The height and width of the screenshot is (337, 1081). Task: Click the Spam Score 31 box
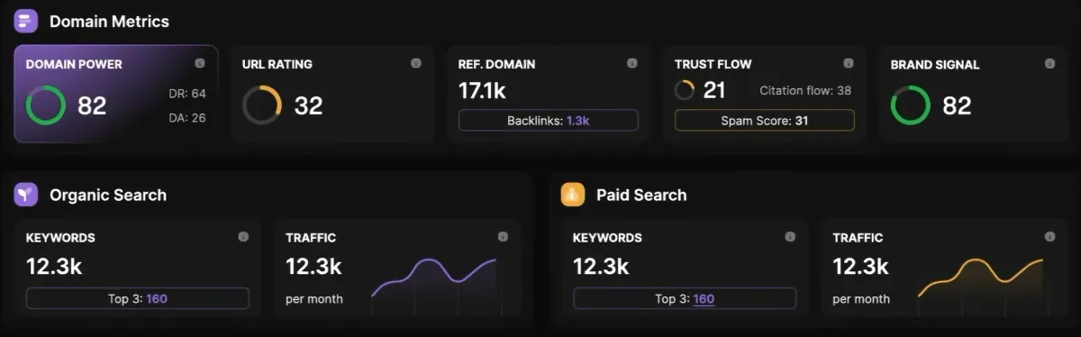[x=765, y=120]
